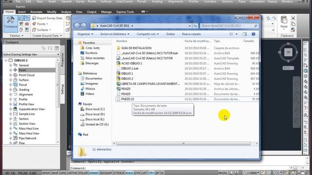Select the ACAD-DIBUJO 1 drawing file
This screenshot has height=175, width=312.
click(132, 63)
